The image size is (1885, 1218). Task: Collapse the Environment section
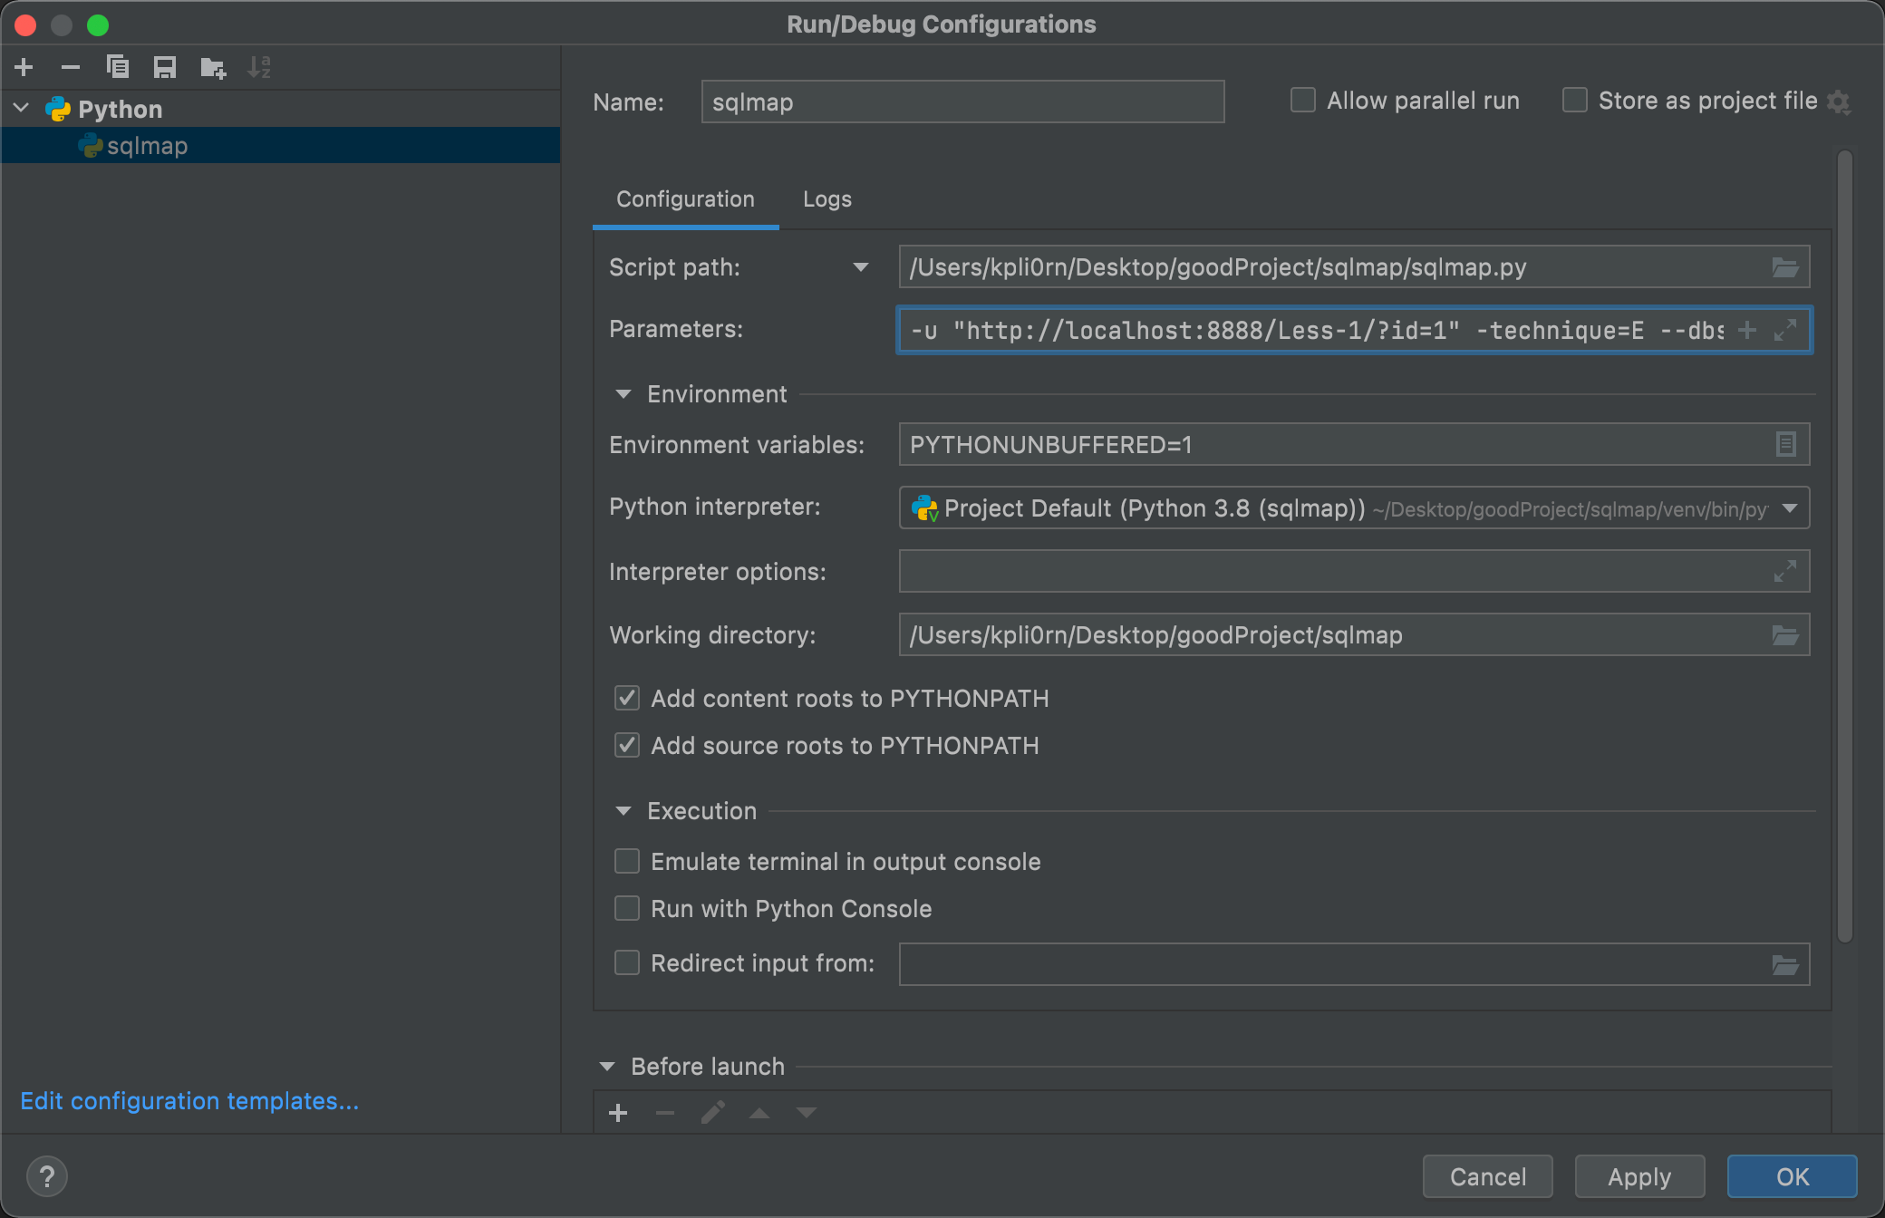[623, 394]
